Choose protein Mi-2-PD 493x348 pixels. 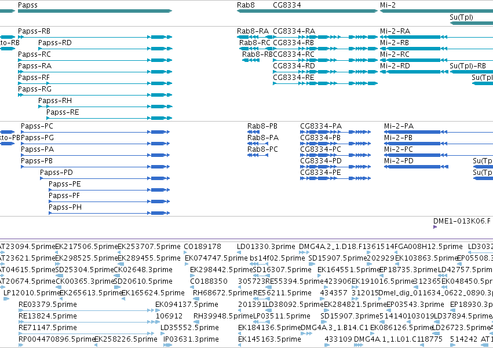pyautogui.click(x=399, y=162)
